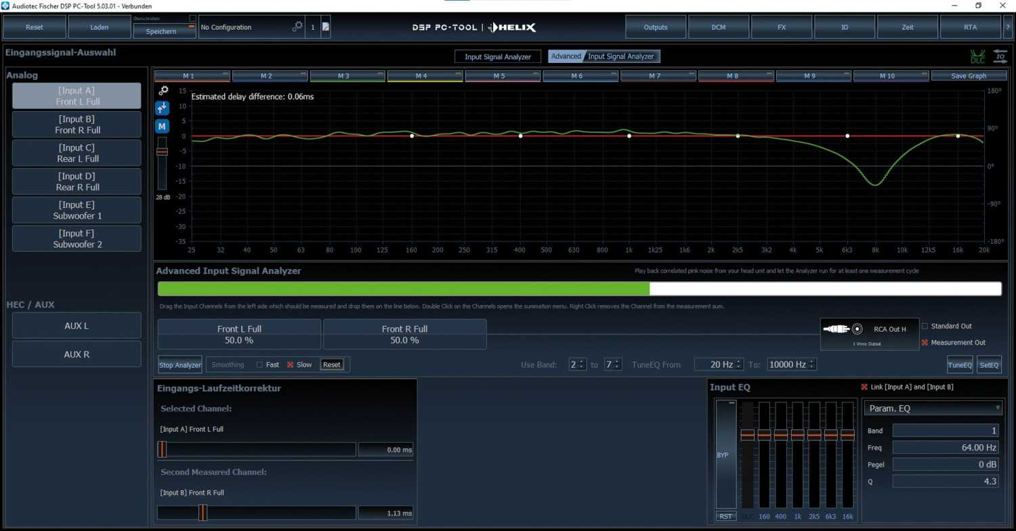
Task: Click the Input B delay slider
Action: (257, 513)
